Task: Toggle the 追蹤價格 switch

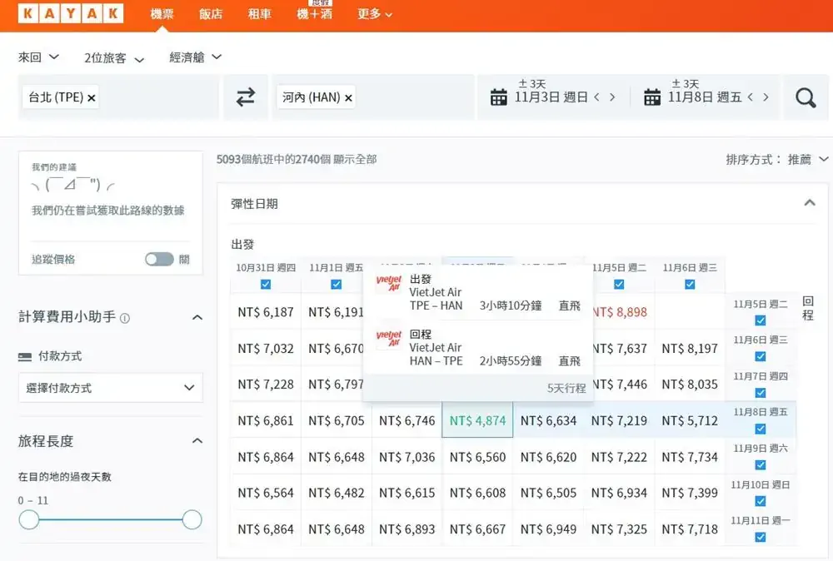Action: click(x=159, y=259)
